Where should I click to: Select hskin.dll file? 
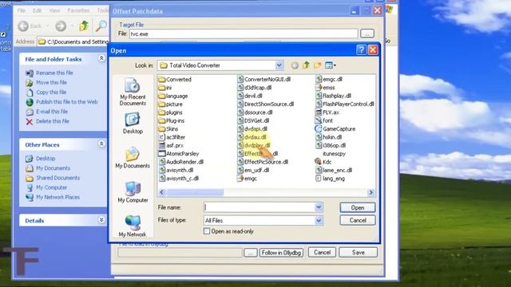click(x=328, y=137)
